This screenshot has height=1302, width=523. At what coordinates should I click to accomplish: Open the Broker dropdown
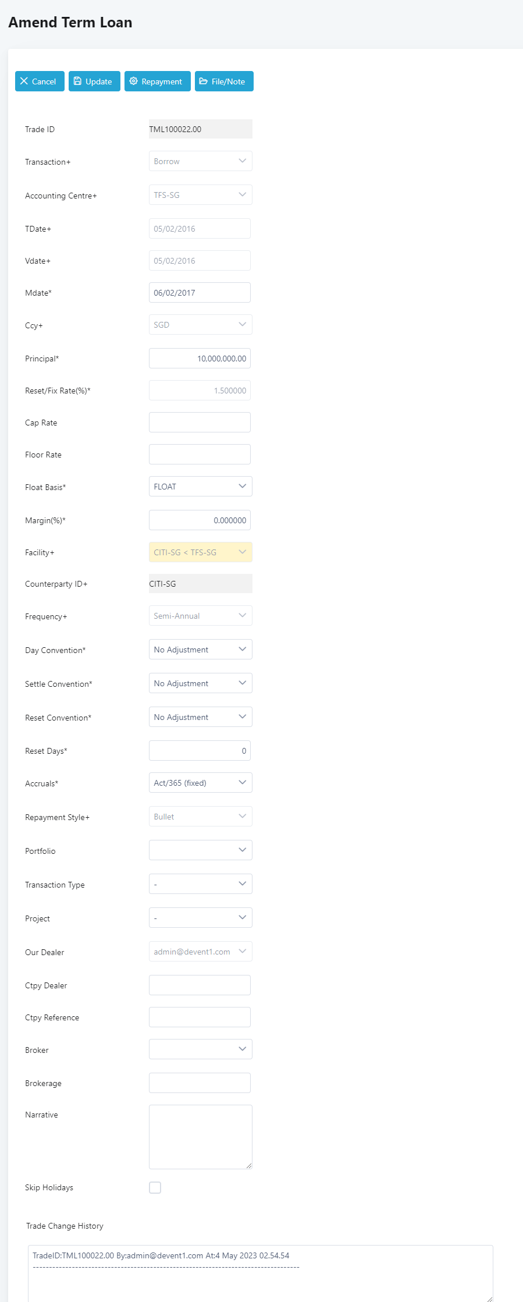(x=201, y=1049)
